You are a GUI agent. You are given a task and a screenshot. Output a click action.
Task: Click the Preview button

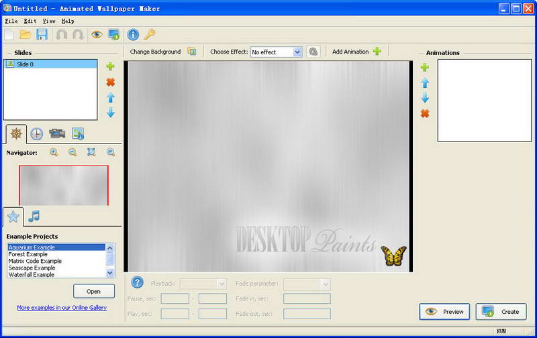click(444, 312)
